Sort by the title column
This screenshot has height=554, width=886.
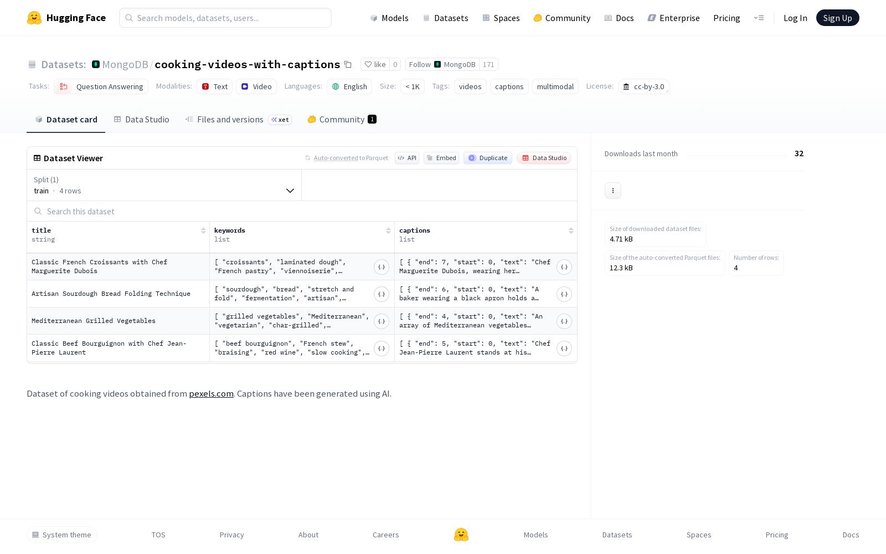coord(203,230)
